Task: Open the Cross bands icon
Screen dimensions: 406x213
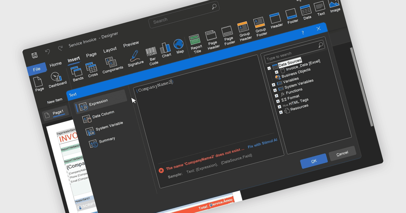Action: (x=92, y=70)
